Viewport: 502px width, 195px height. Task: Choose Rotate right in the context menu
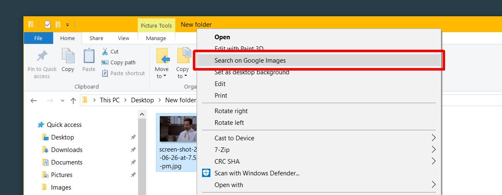(319, 111)
